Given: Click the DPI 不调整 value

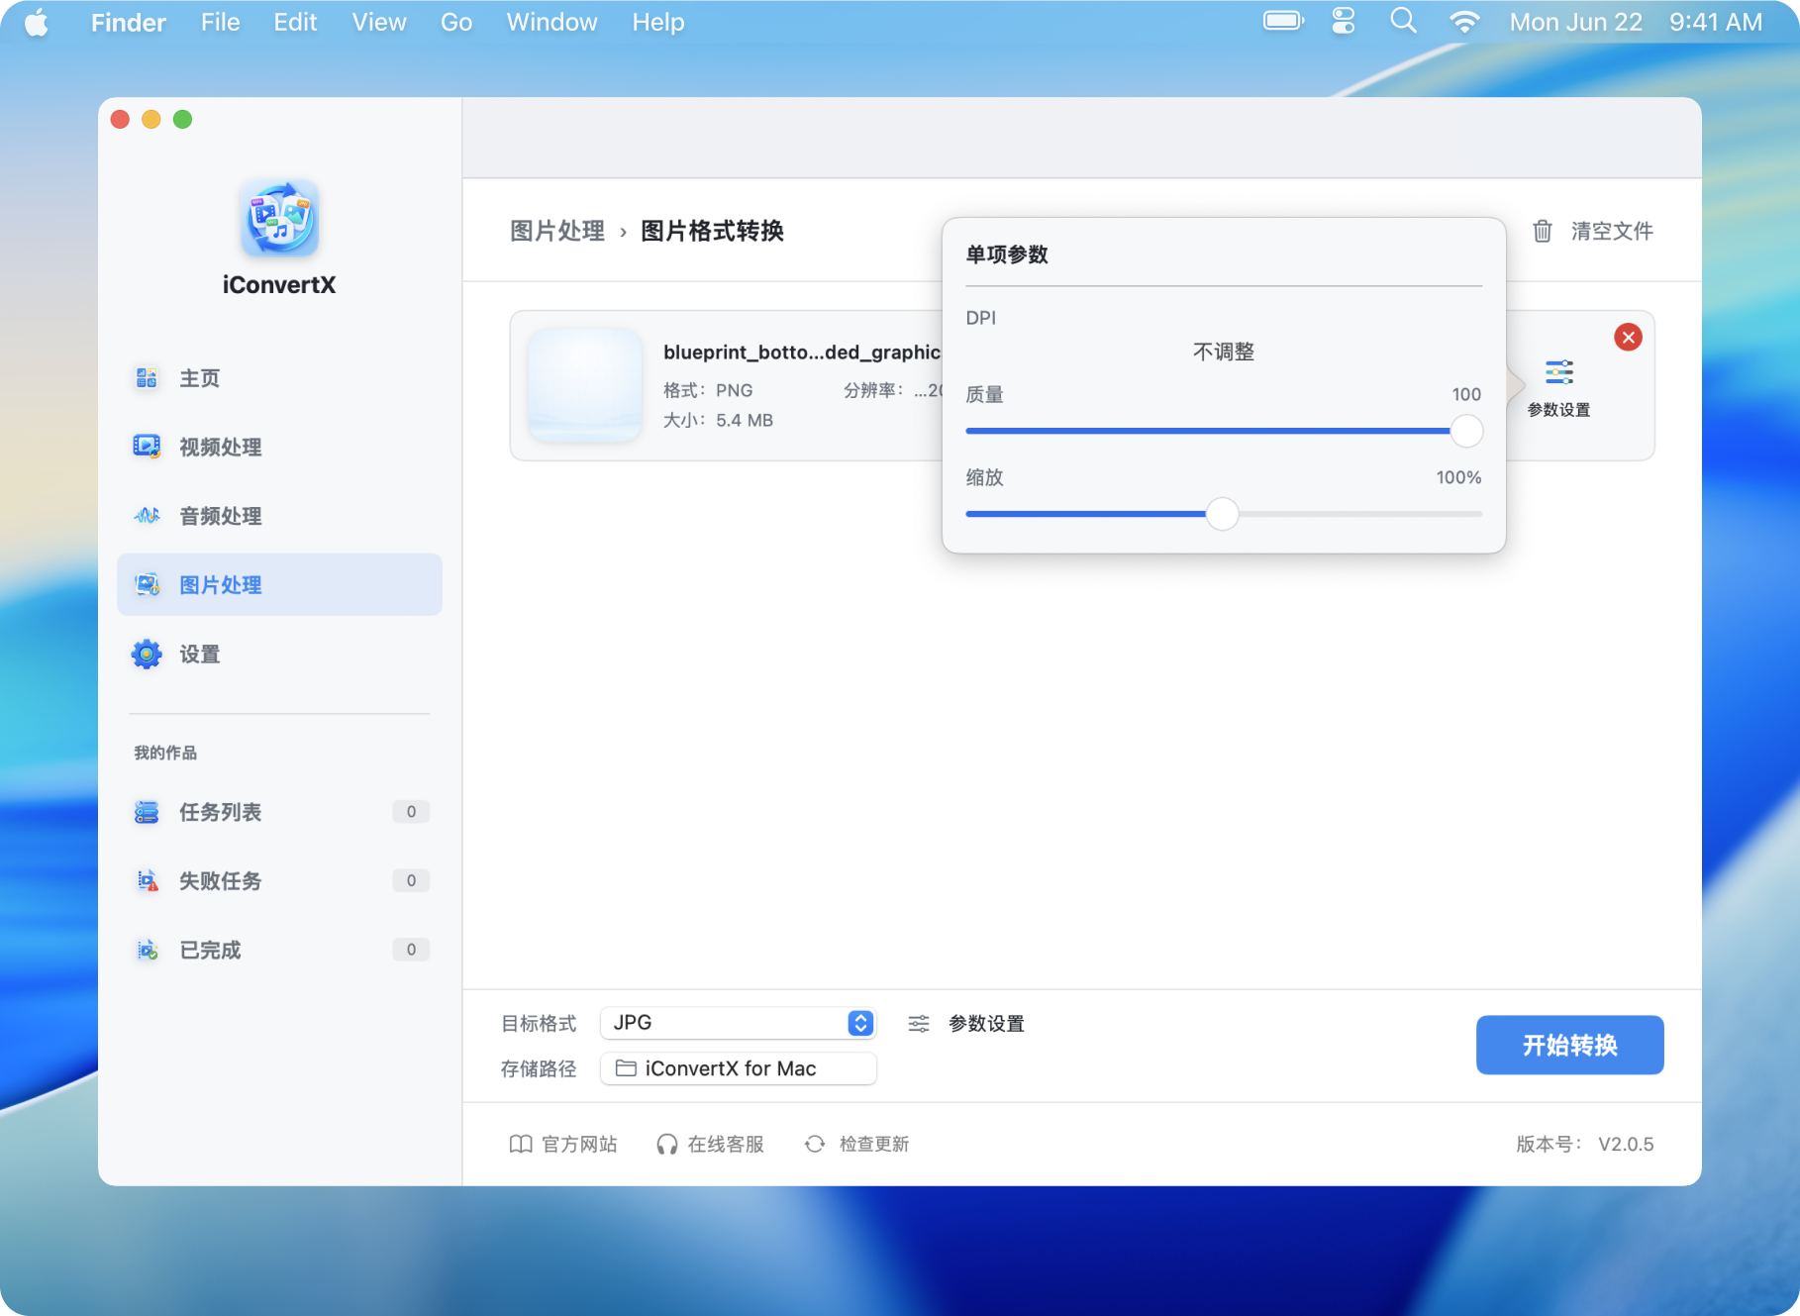Looking at the screenshot, I should point(1224,352).
